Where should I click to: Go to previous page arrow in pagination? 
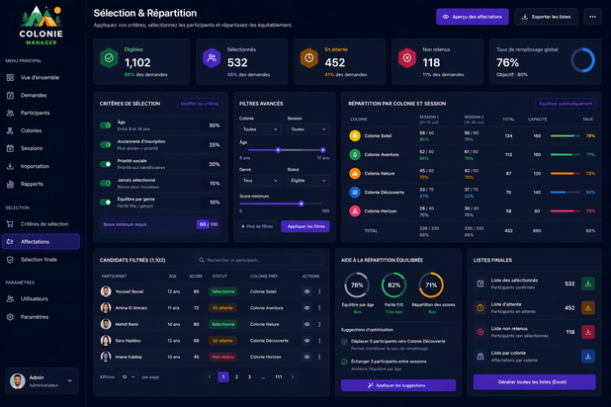[x=210, y=377]
